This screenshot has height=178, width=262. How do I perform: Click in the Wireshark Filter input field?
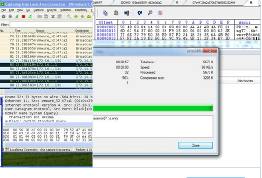51,25
